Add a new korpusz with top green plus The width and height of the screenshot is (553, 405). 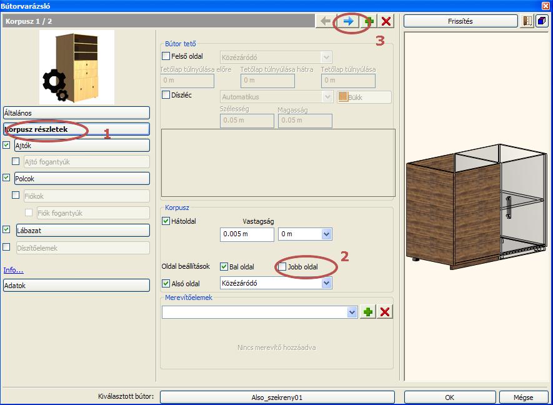click(x=369, y=21)
